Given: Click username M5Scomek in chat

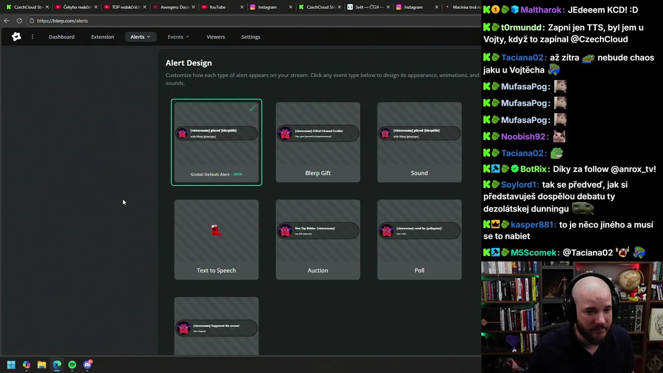Looking at the screenshot, I should pyautogui.click(x=535, y=253).
